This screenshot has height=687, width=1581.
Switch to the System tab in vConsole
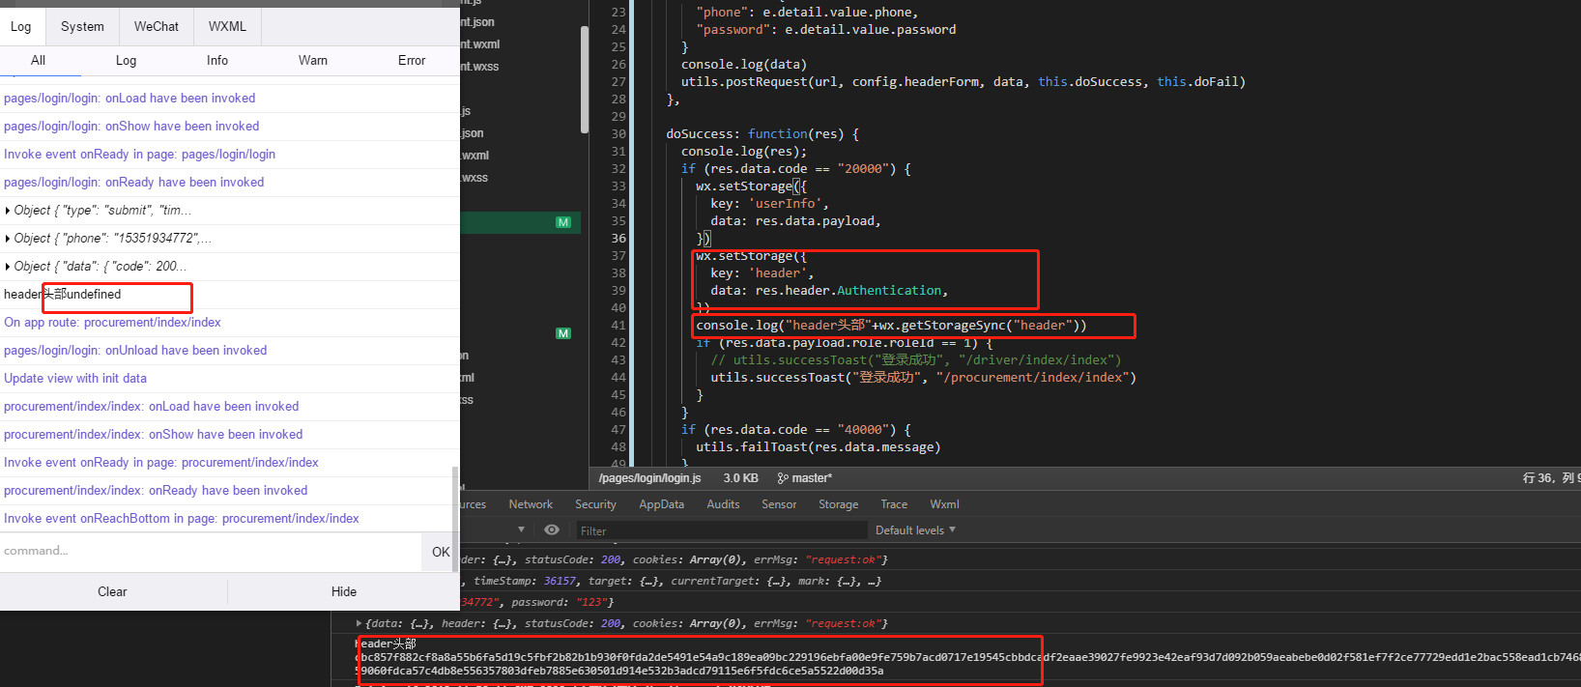pyautogui.click(x=82, y=26)
